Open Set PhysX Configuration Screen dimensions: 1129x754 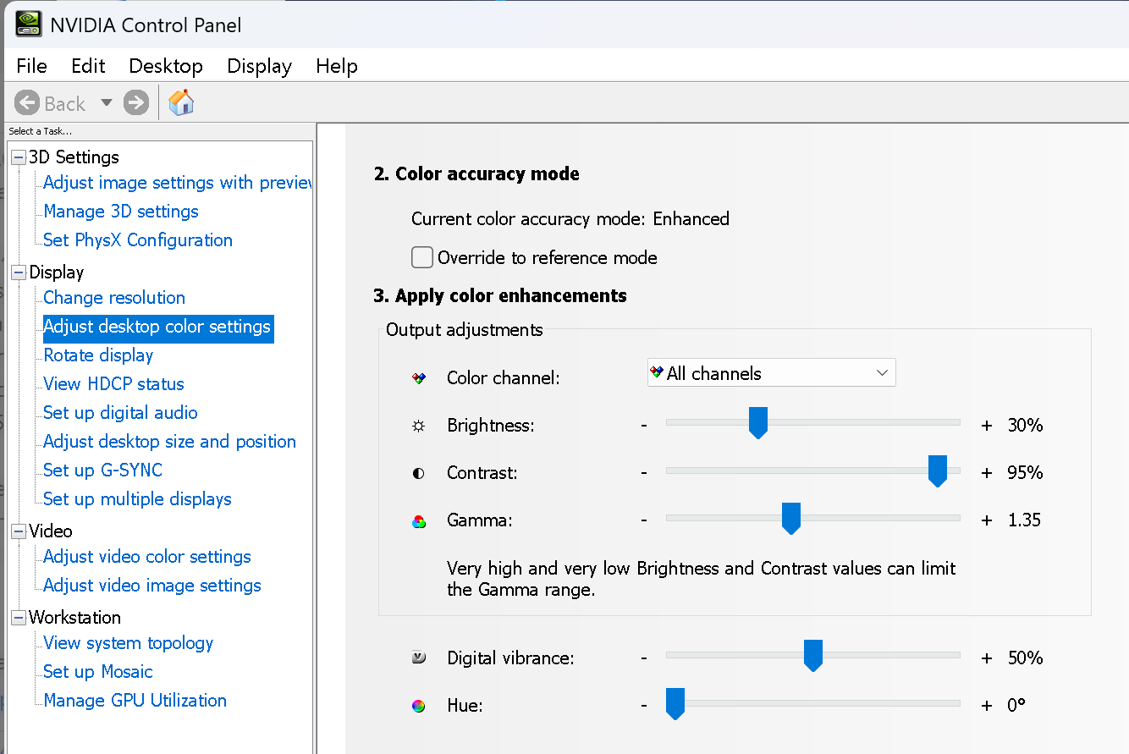point(138,240)
